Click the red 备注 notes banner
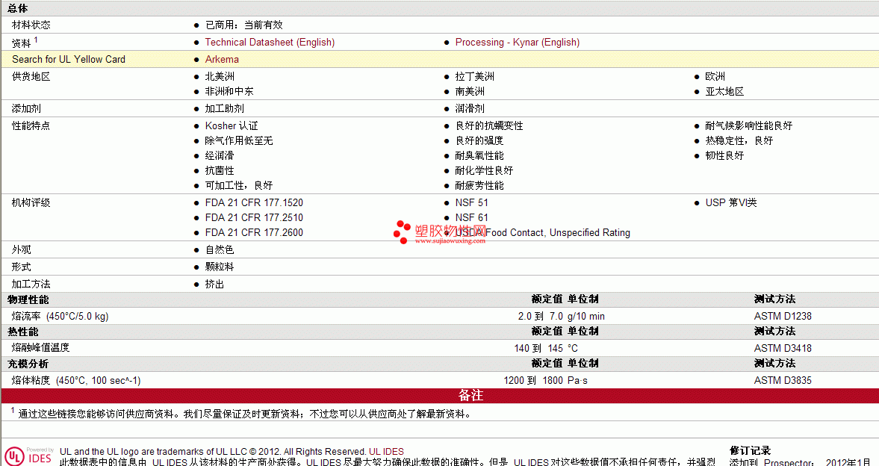This screenshot has width=879, height=466. [x=439, y=395]
